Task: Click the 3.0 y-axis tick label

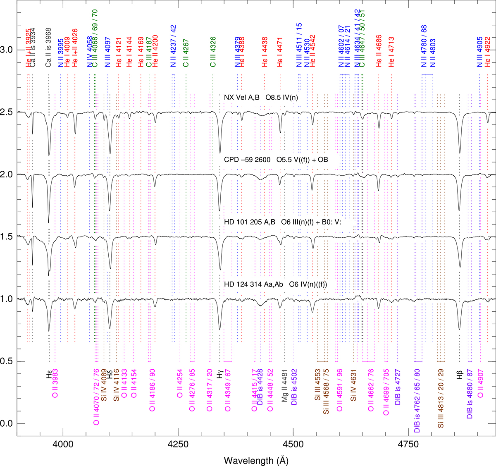Action: (x=8, y=50)
